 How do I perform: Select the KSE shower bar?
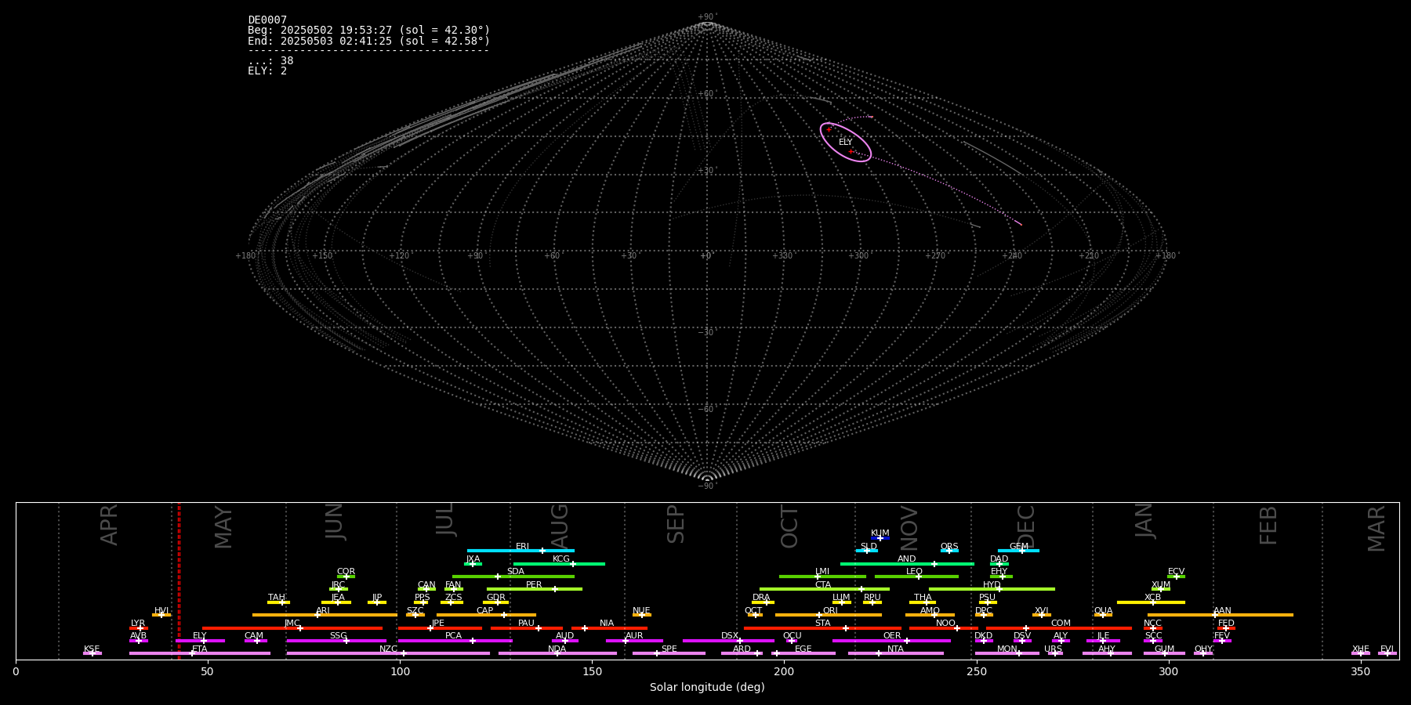pos(92,653)
